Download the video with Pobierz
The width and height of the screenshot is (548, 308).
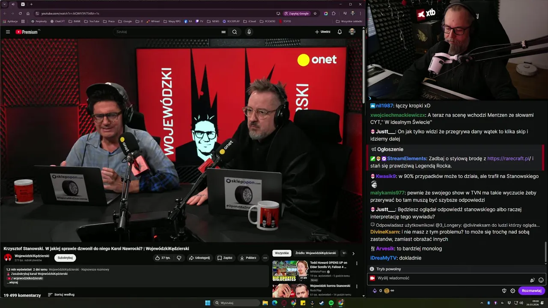(248, 258)
